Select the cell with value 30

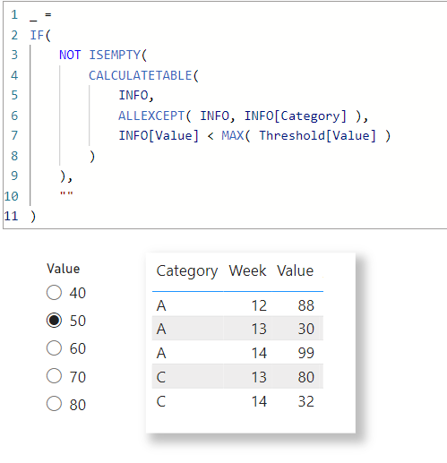[305, 329]
